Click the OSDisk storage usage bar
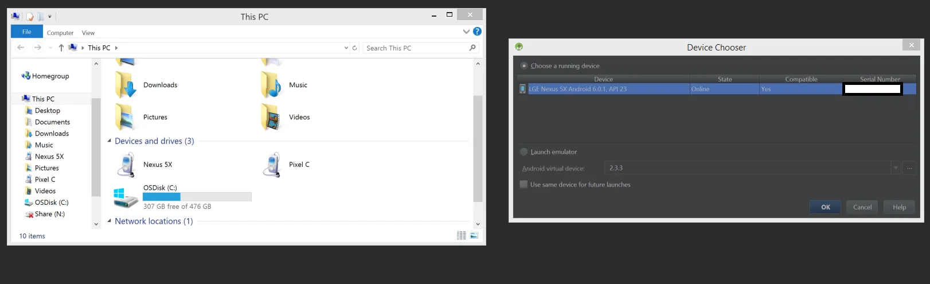Image resolution: width=930 pixels, height=284 pixels. pos(197,197)
